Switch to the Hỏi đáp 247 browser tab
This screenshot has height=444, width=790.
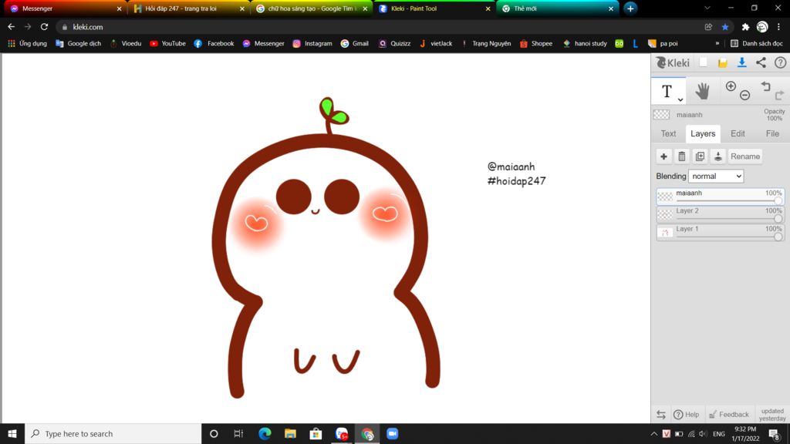tap(188, 8)
